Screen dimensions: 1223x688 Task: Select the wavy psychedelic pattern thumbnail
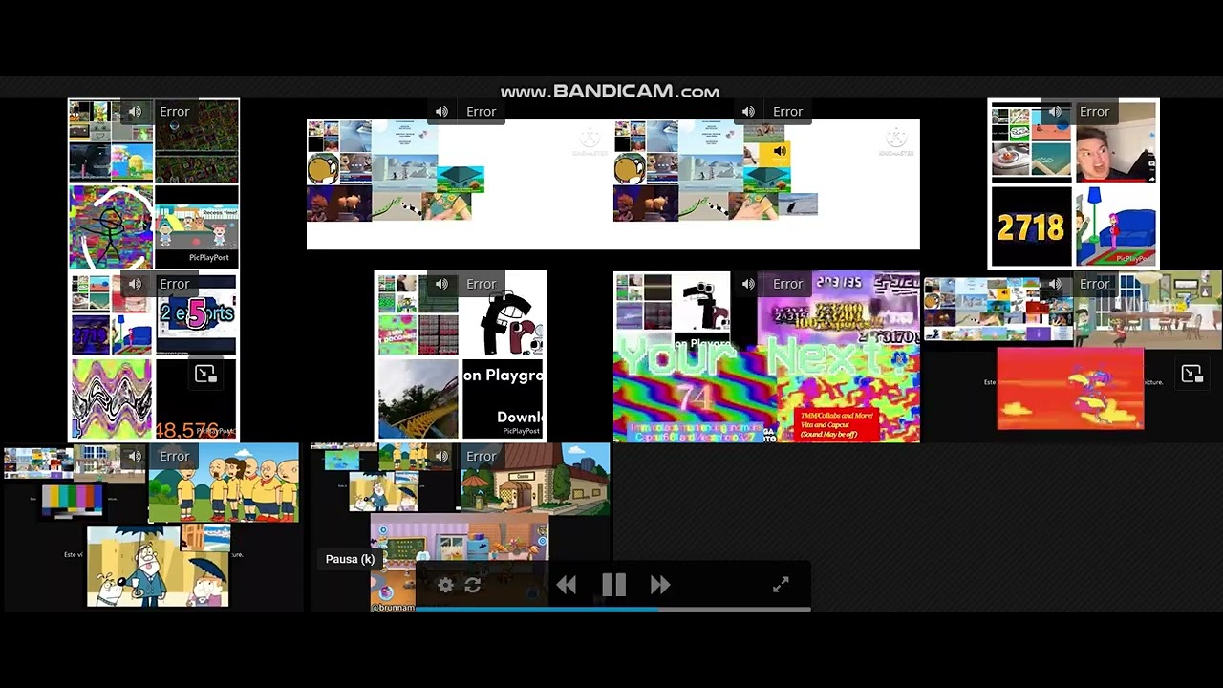point(111,398)
